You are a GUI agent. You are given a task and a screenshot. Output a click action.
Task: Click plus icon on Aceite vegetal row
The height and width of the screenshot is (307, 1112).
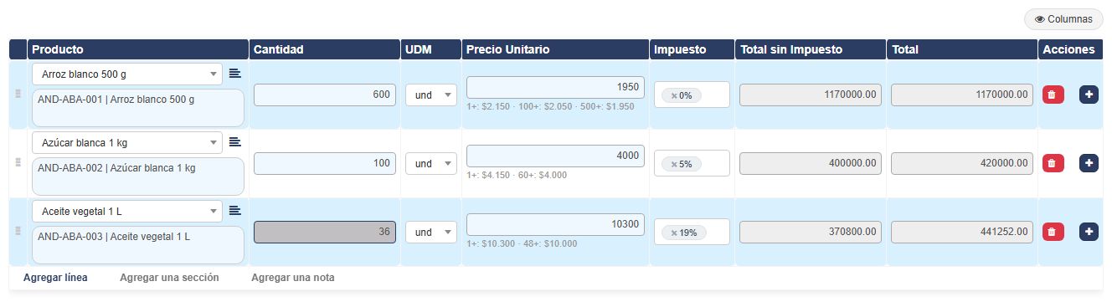tap(1089, 232)
